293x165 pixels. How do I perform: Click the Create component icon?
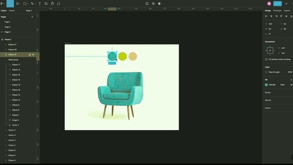coord(153,4)
